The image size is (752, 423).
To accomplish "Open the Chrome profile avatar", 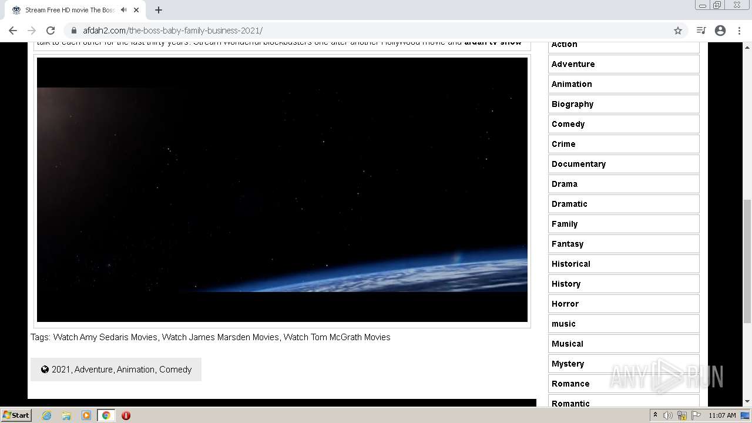I will coord(720,31).
